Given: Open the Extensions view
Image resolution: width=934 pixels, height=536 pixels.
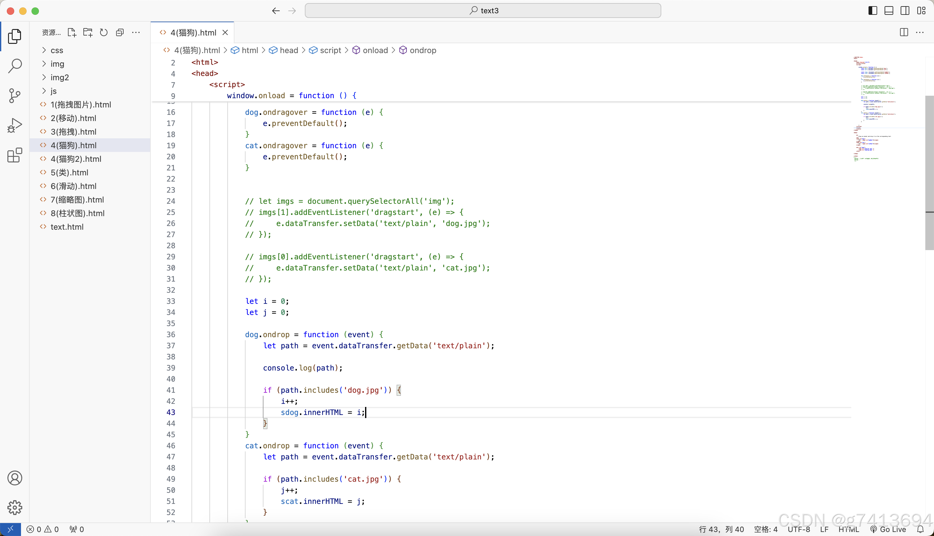Looking at the screenshot, I should click(x=15, y=155).
